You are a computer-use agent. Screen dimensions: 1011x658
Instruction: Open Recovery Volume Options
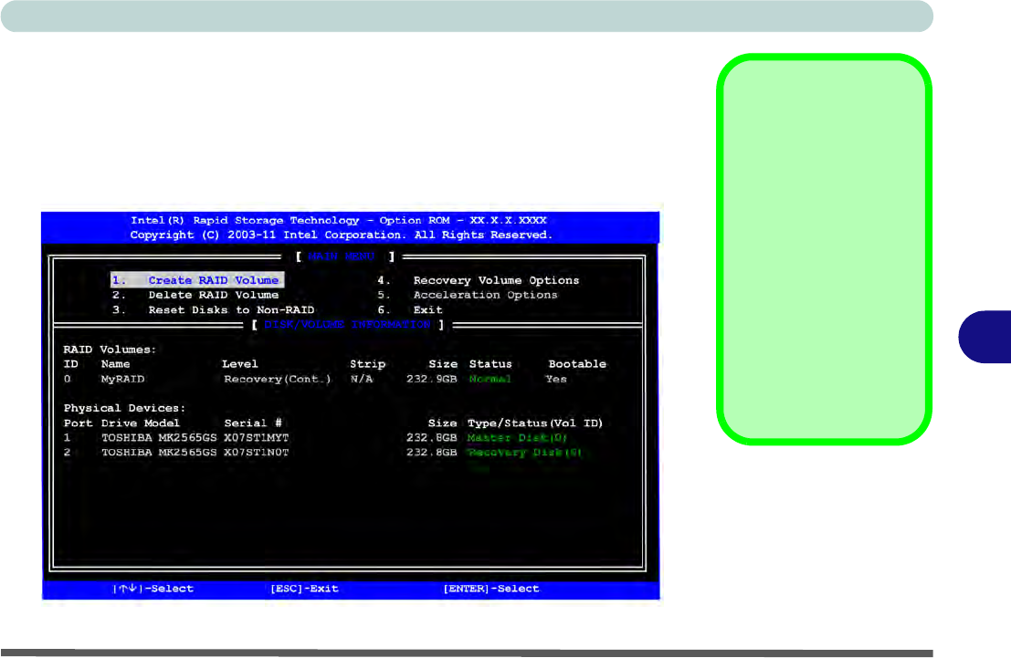pyautogui.click(x=496, y=280)
